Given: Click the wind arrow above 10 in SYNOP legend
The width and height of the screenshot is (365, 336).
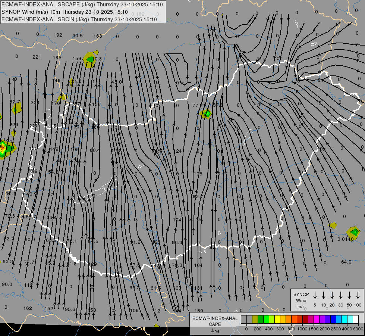Looking at the screenshot, I should 323,295.
